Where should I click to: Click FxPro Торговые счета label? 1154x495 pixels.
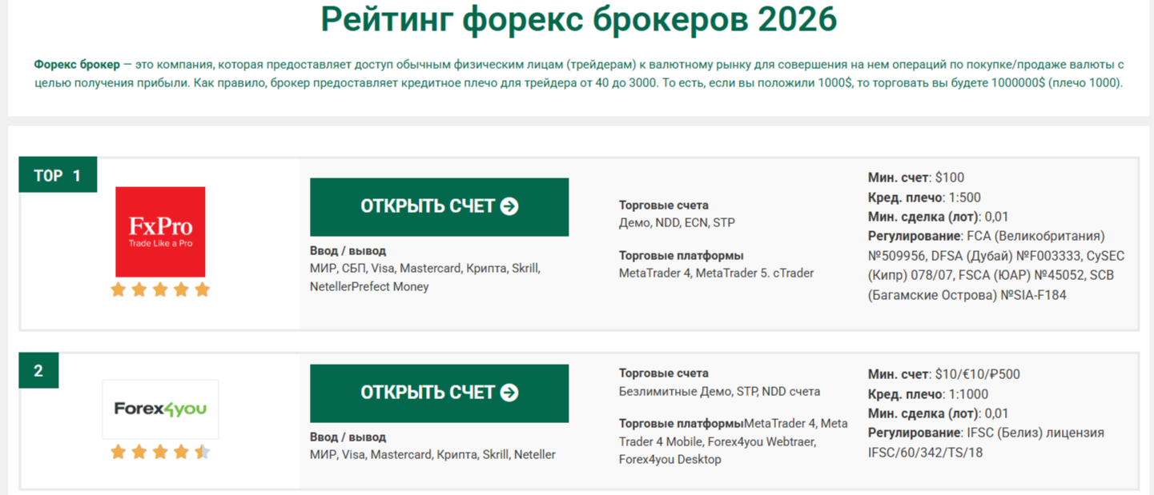(x=664, y=206)
